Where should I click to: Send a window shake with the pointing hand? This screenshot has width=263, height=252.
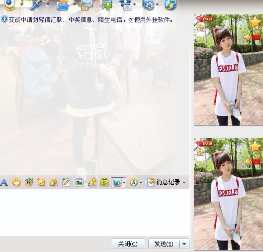coord(54,182)
